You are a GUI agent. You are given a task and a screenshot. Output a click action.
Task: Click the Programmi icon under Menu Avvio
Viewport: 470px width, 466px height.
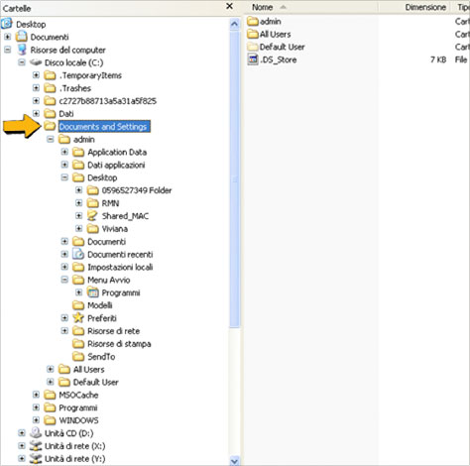93,292
